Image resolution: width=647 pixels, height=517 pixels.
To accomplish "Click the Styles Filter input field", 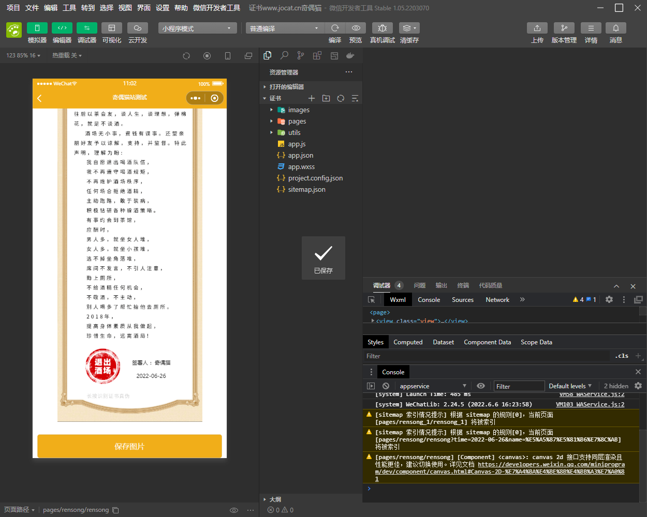I will pos(487,356).
